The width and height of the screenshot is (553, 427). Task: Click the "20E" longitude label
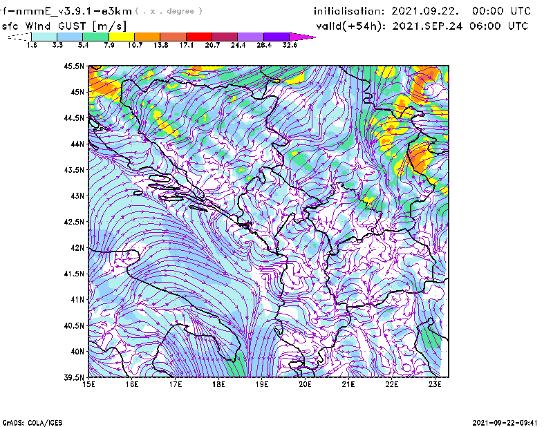coord(305,384)
